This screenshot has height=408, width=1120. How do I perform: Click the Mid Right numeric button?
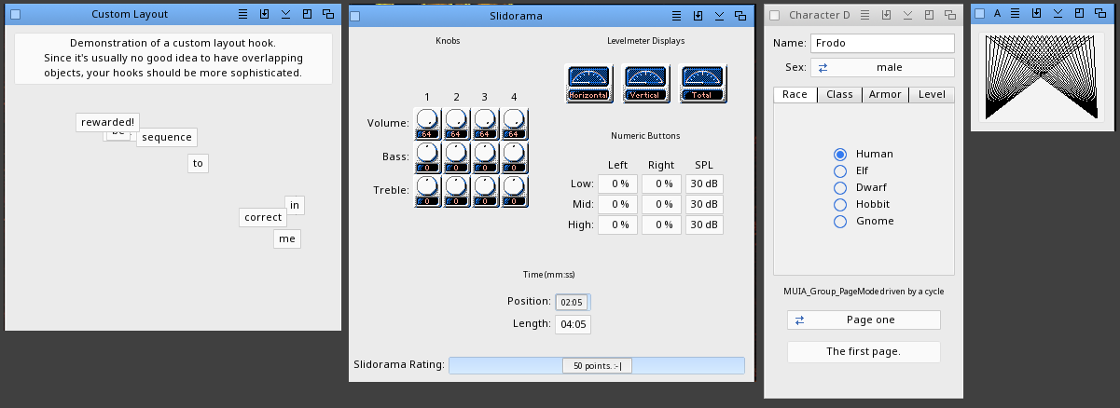(x=661, y=204)
